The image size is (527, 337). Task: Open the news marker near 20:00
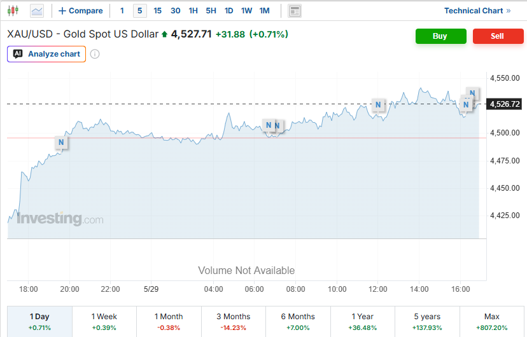[61, 142]
